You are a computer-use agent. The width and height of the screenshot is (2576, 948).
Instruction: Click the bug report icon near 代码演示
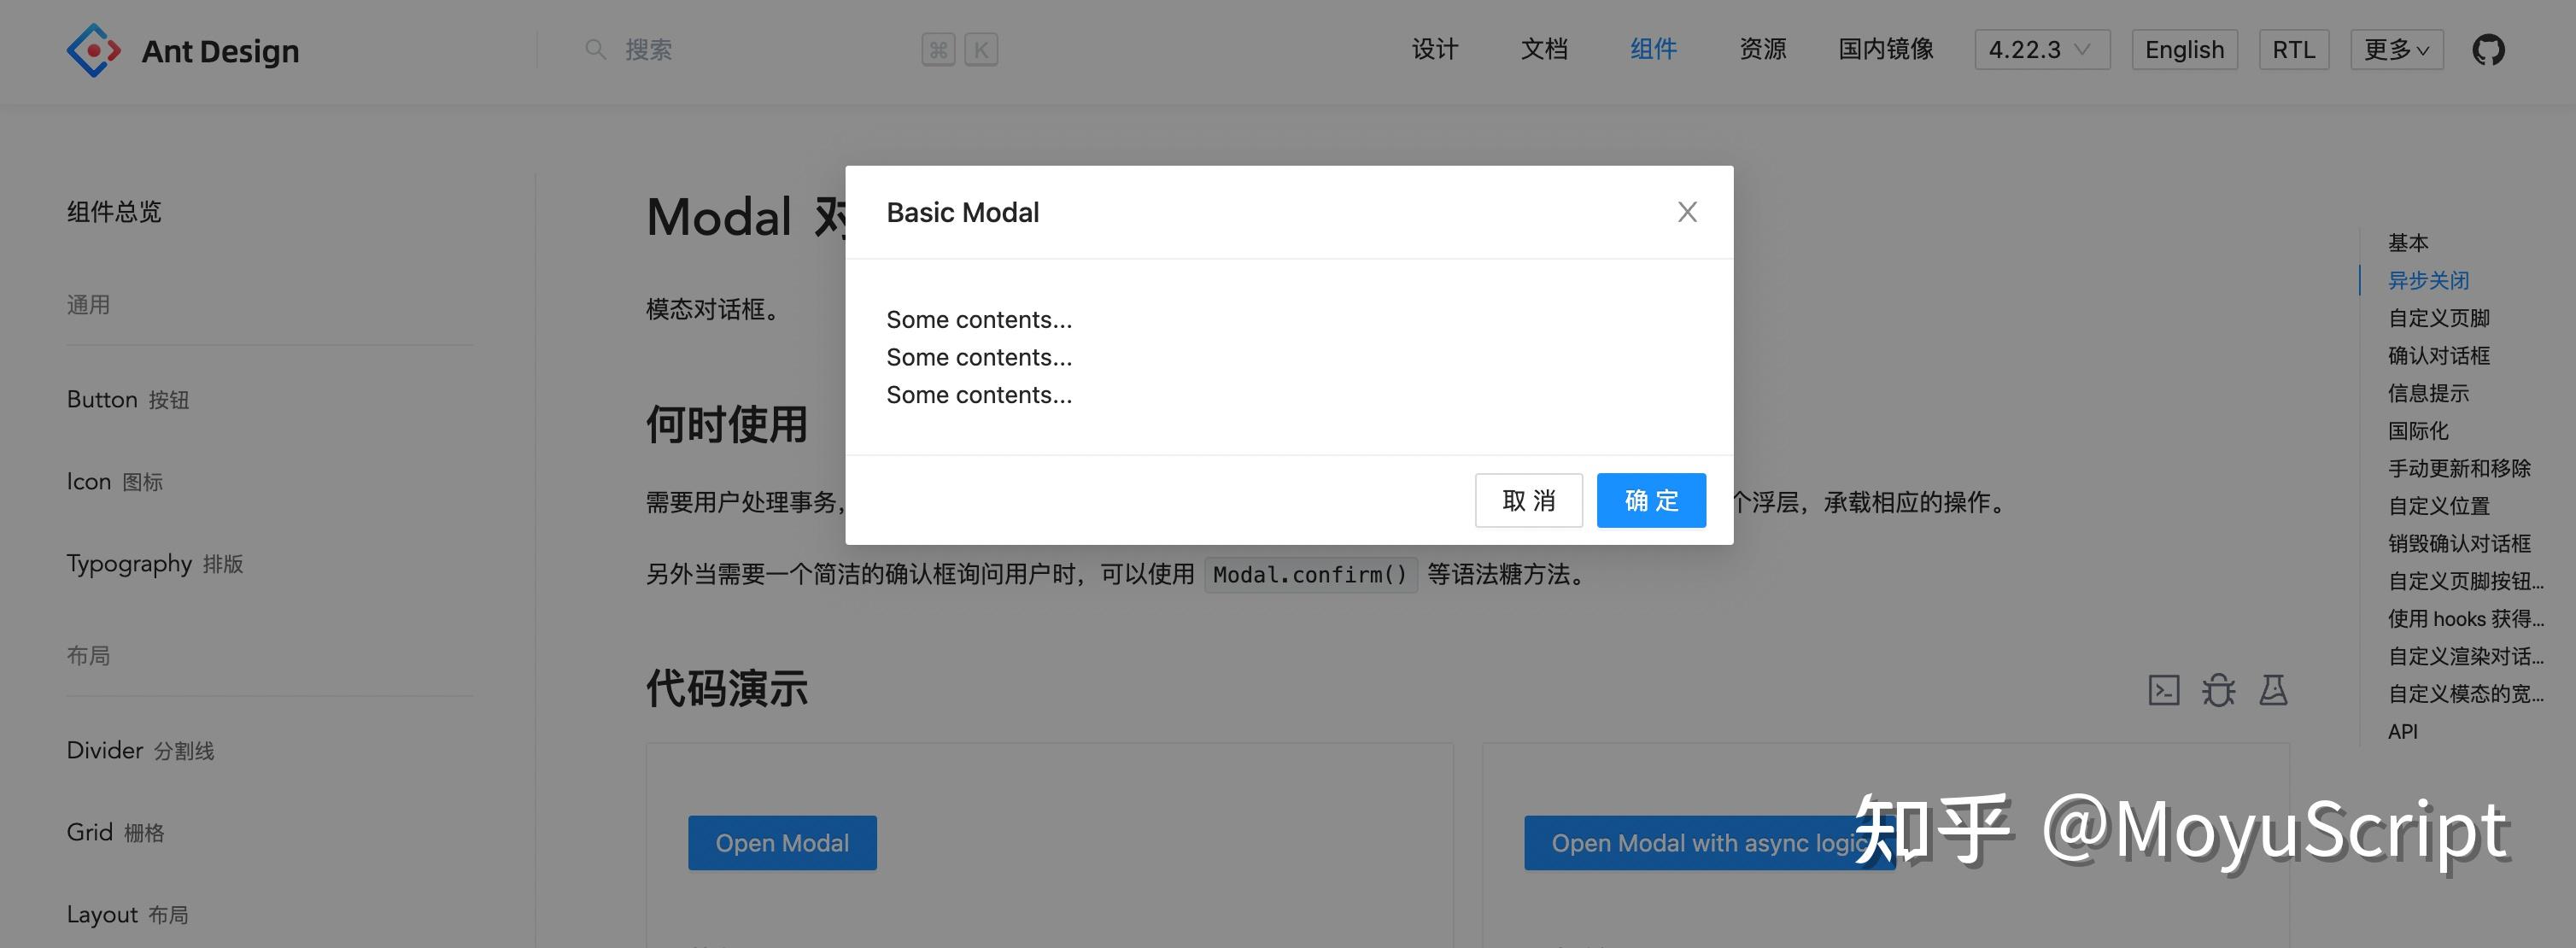click(x=2219, y=690)
